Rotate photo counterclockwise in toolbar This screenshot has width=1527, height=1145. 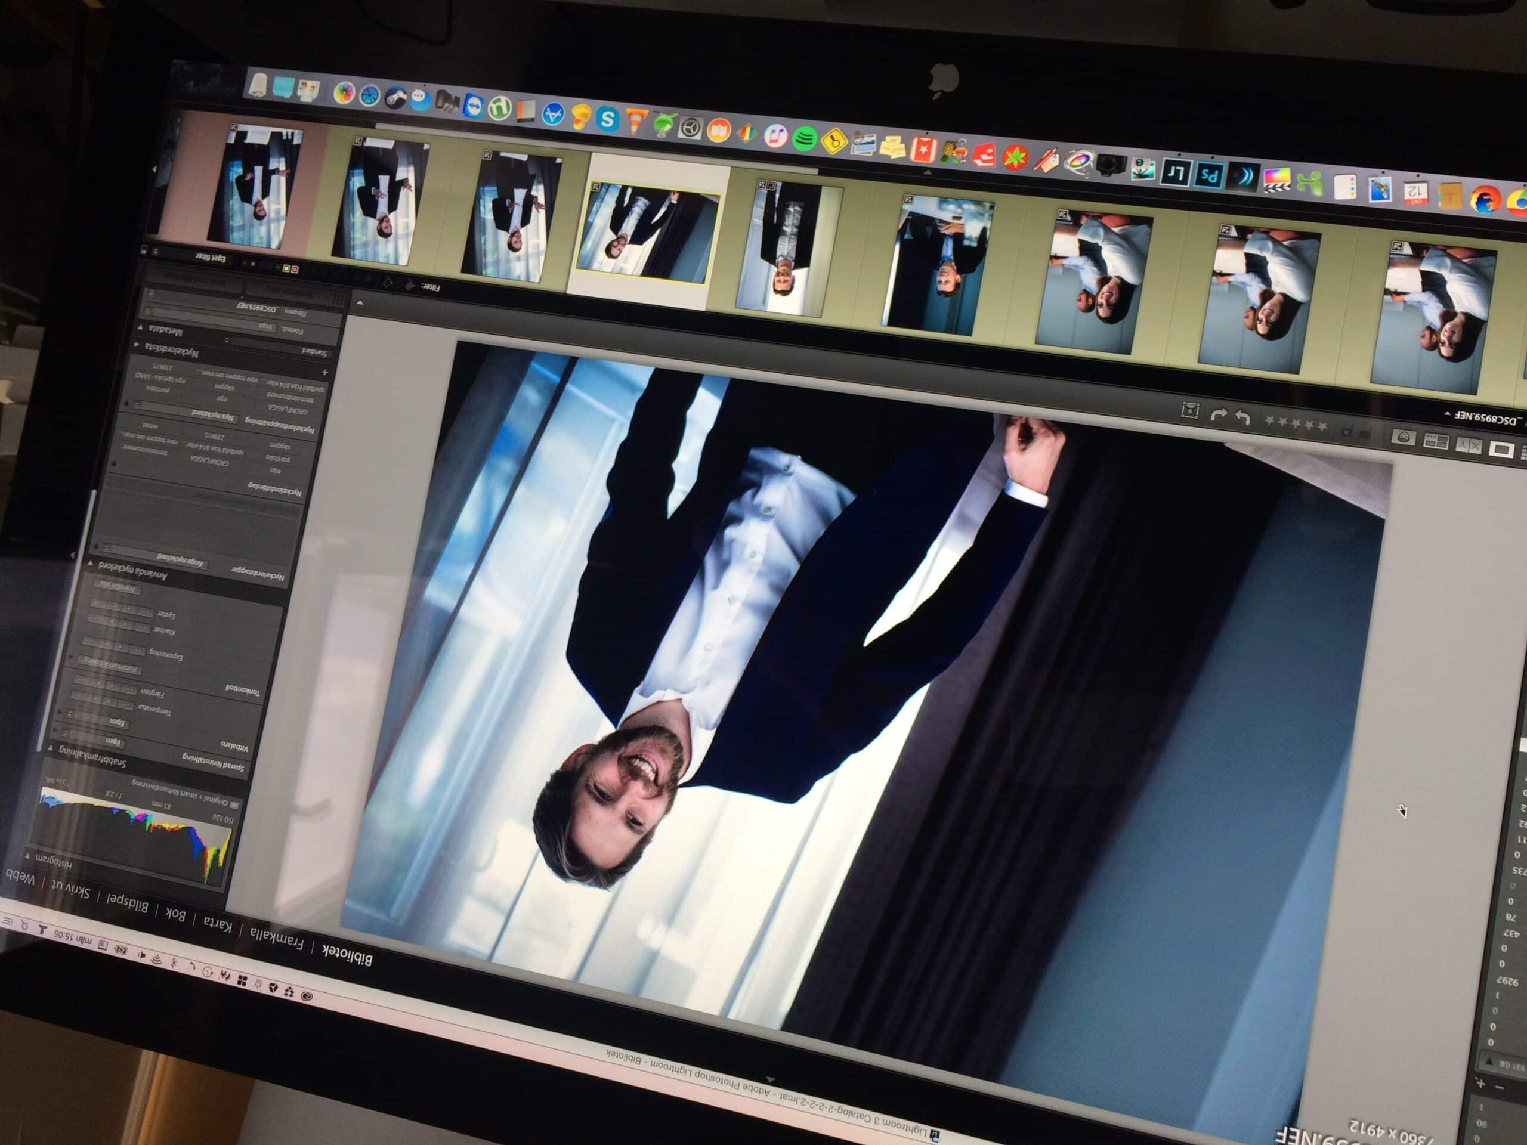[1242, 417]
